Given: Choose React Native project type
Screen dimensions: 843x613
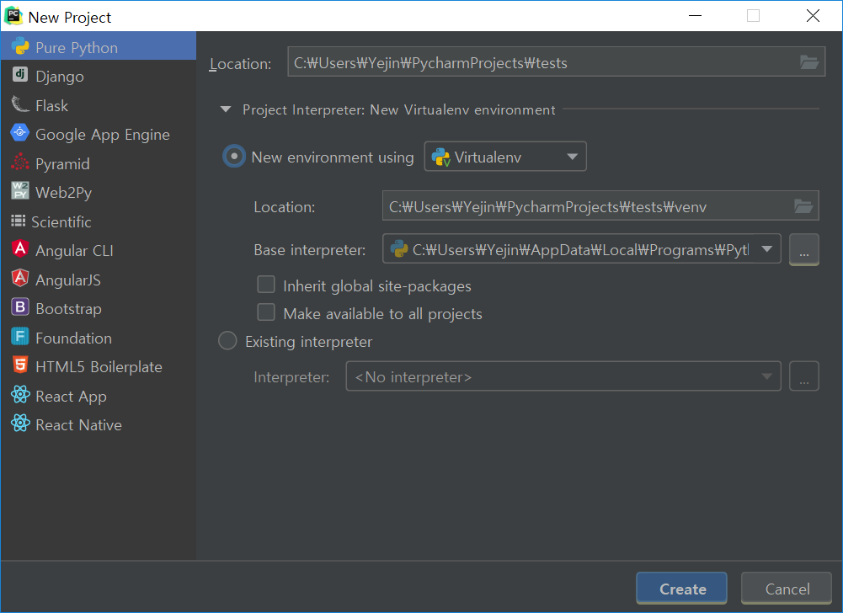Looking at the screenshot, I should click(99, 424).
